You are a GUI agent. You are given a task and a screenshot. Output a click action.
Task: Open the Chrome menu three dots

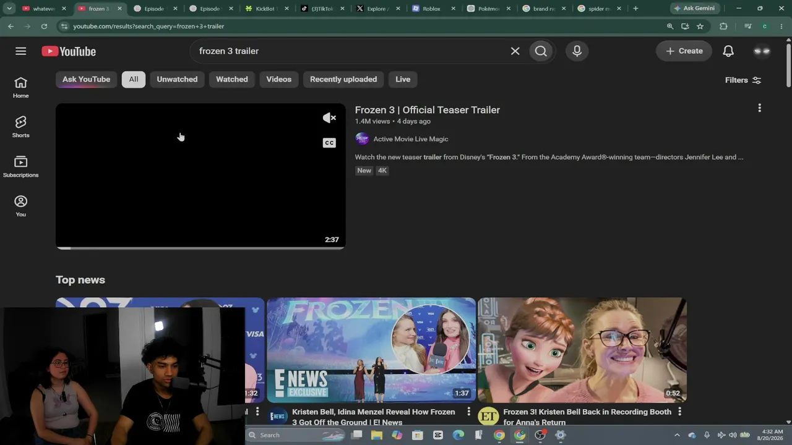(x=781, y=27)
